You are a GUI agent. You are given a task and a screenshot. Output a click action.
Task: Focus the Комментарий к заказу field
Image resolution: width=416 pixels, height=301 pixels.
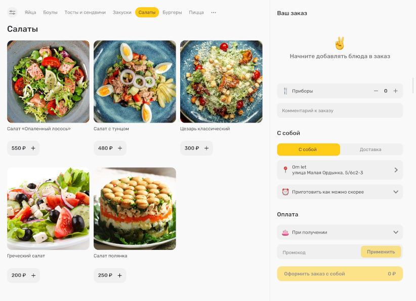coord(340,110)
